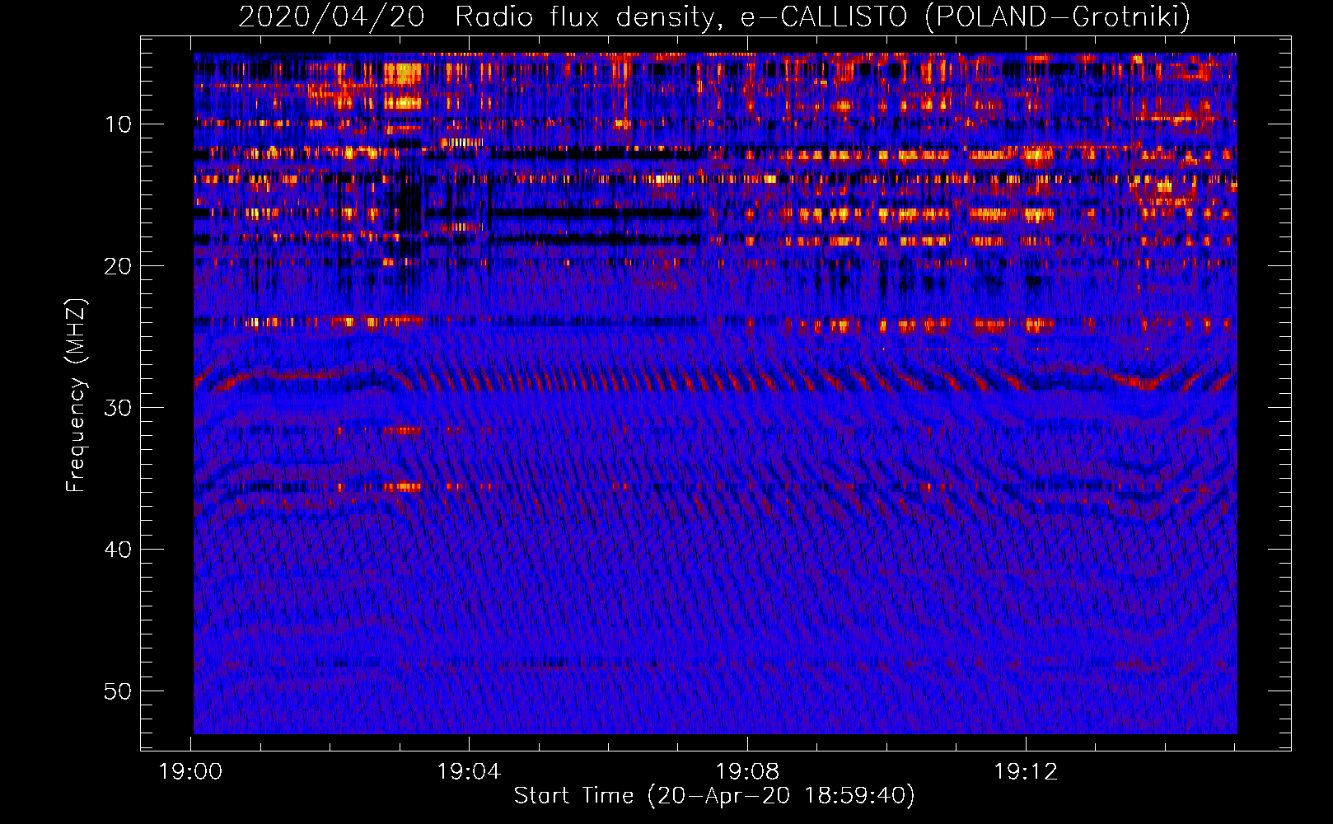Click the 19:00 time tick label

click(x=190, y=772)
